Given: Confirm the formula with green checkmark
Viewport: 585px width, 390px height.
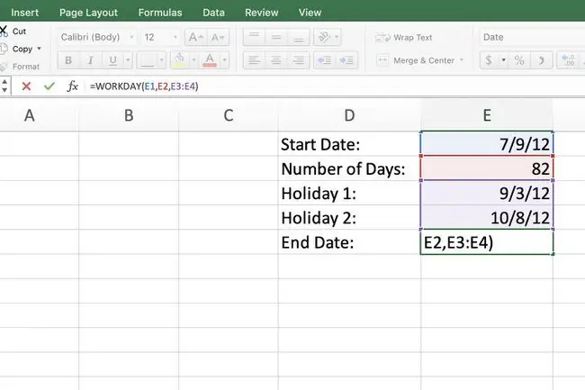Looking at the screenshot, I should [49, 86].
